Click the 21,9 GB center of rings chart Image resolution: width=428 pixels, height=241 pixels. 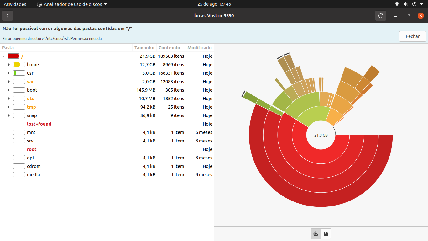pyautogui.click(x=321, y=135)
